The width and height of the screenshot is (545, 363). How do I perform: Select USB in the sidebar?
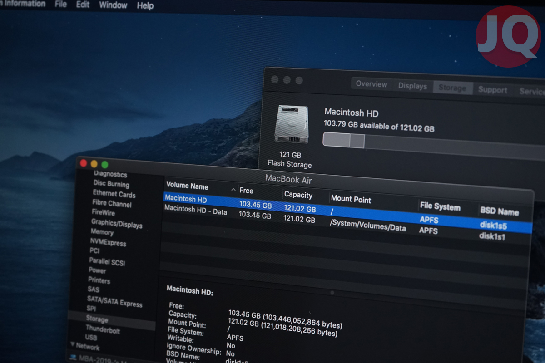[91, 338]
